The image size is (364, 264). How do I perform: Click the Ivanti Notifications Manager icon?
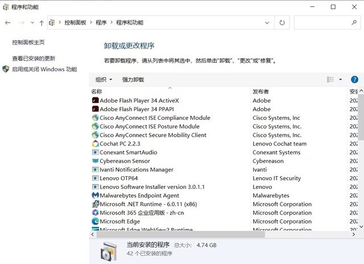pyautogui.click(x=96, y=169)
